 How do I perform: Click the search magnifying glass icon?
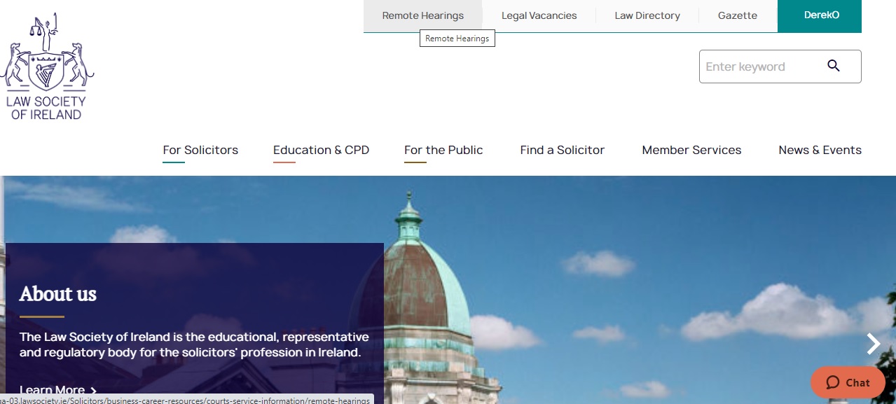pos(834,66)
